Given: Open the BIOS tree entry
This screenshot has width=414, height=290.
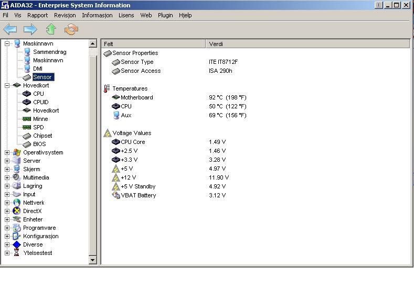Looking at the screenshot, I should tap(39, 144).
